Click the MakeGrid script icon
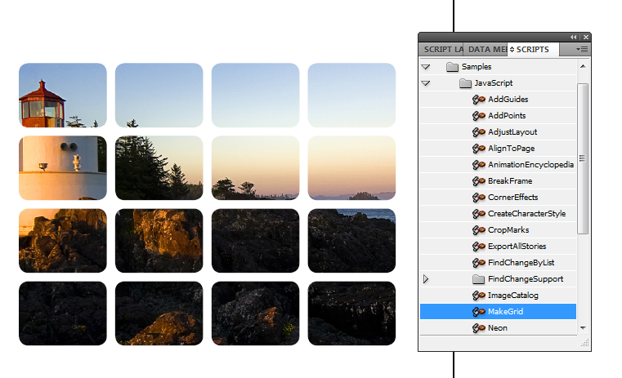Viewport: 622px width, 378px height. point(479,312)
